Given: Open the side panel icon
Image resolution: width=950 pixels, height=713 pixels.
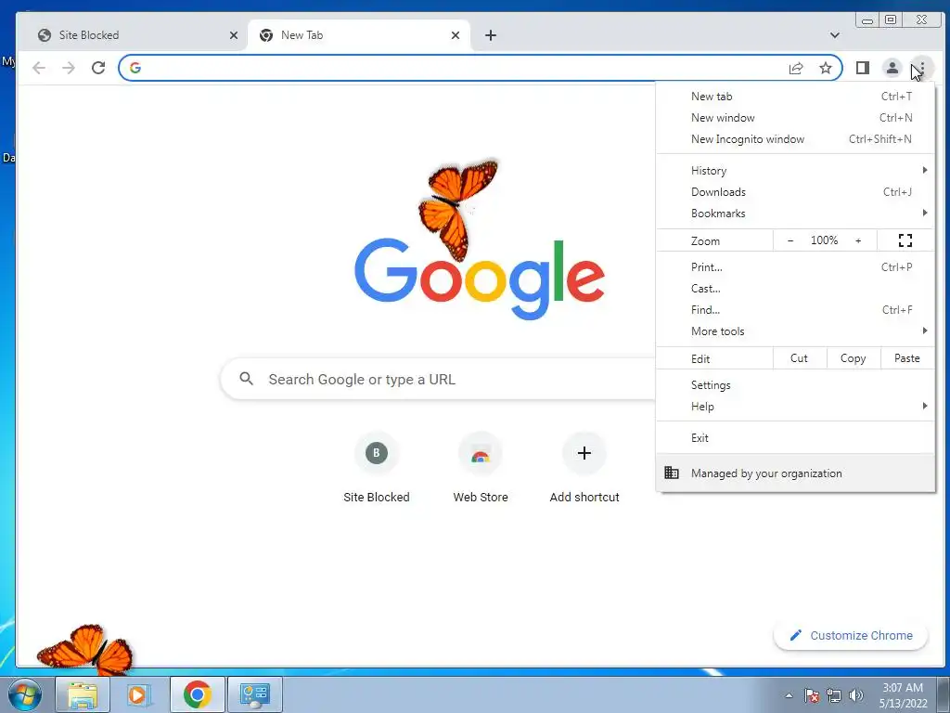Looking at the screenshot, I should [863, 68].
